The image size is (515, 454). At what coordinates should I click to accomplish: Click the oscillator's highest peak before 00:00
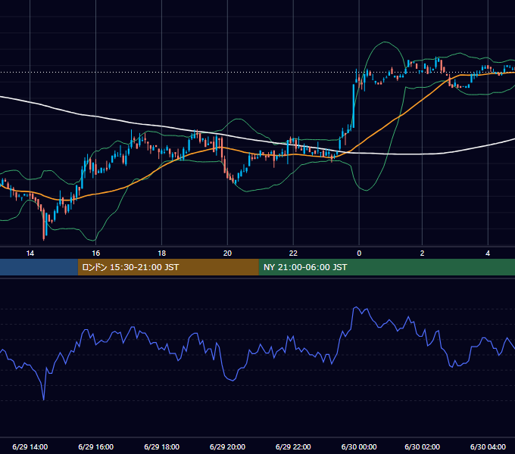tap(355, 307)
